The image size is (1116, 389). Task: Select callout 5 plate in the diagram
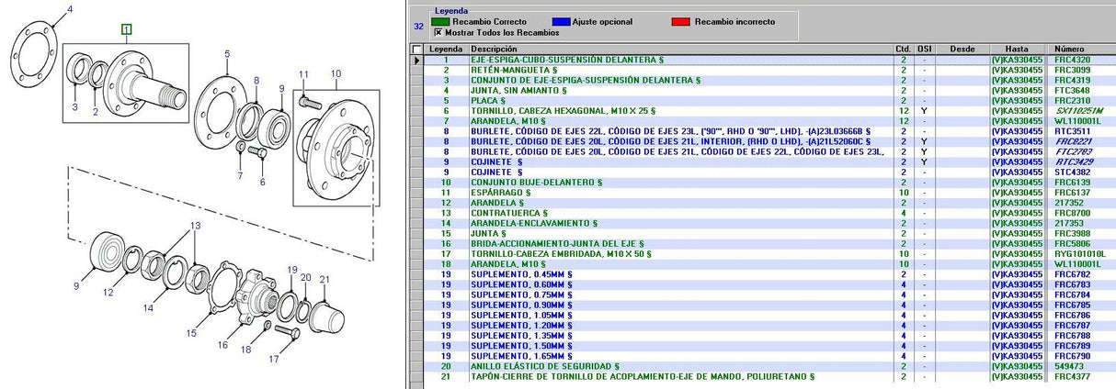[x=226, y=55]
